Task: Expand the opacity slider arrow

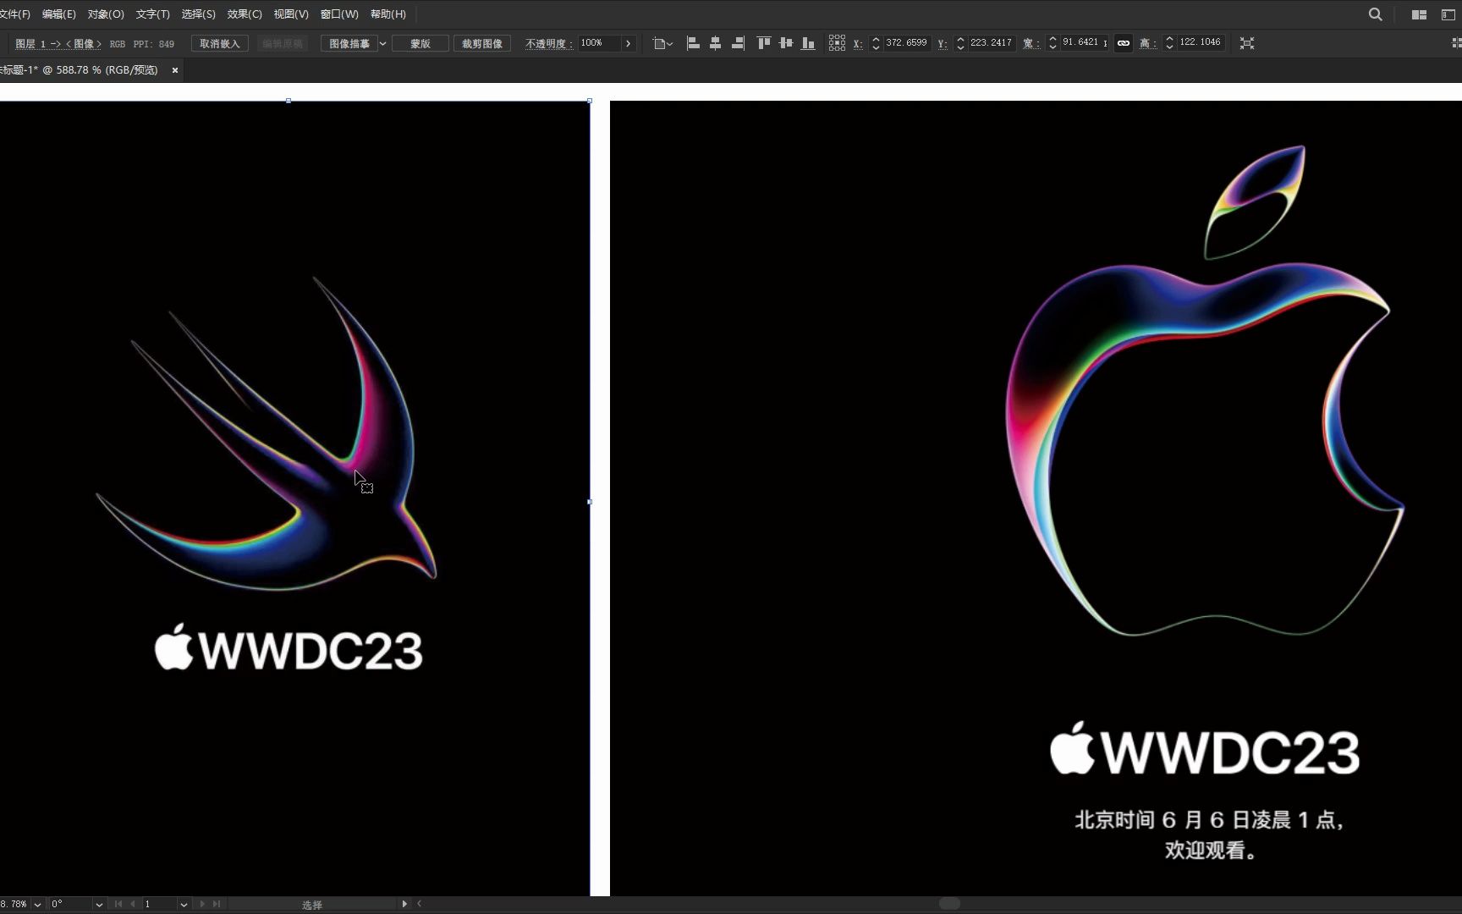Action: [628, 43]
